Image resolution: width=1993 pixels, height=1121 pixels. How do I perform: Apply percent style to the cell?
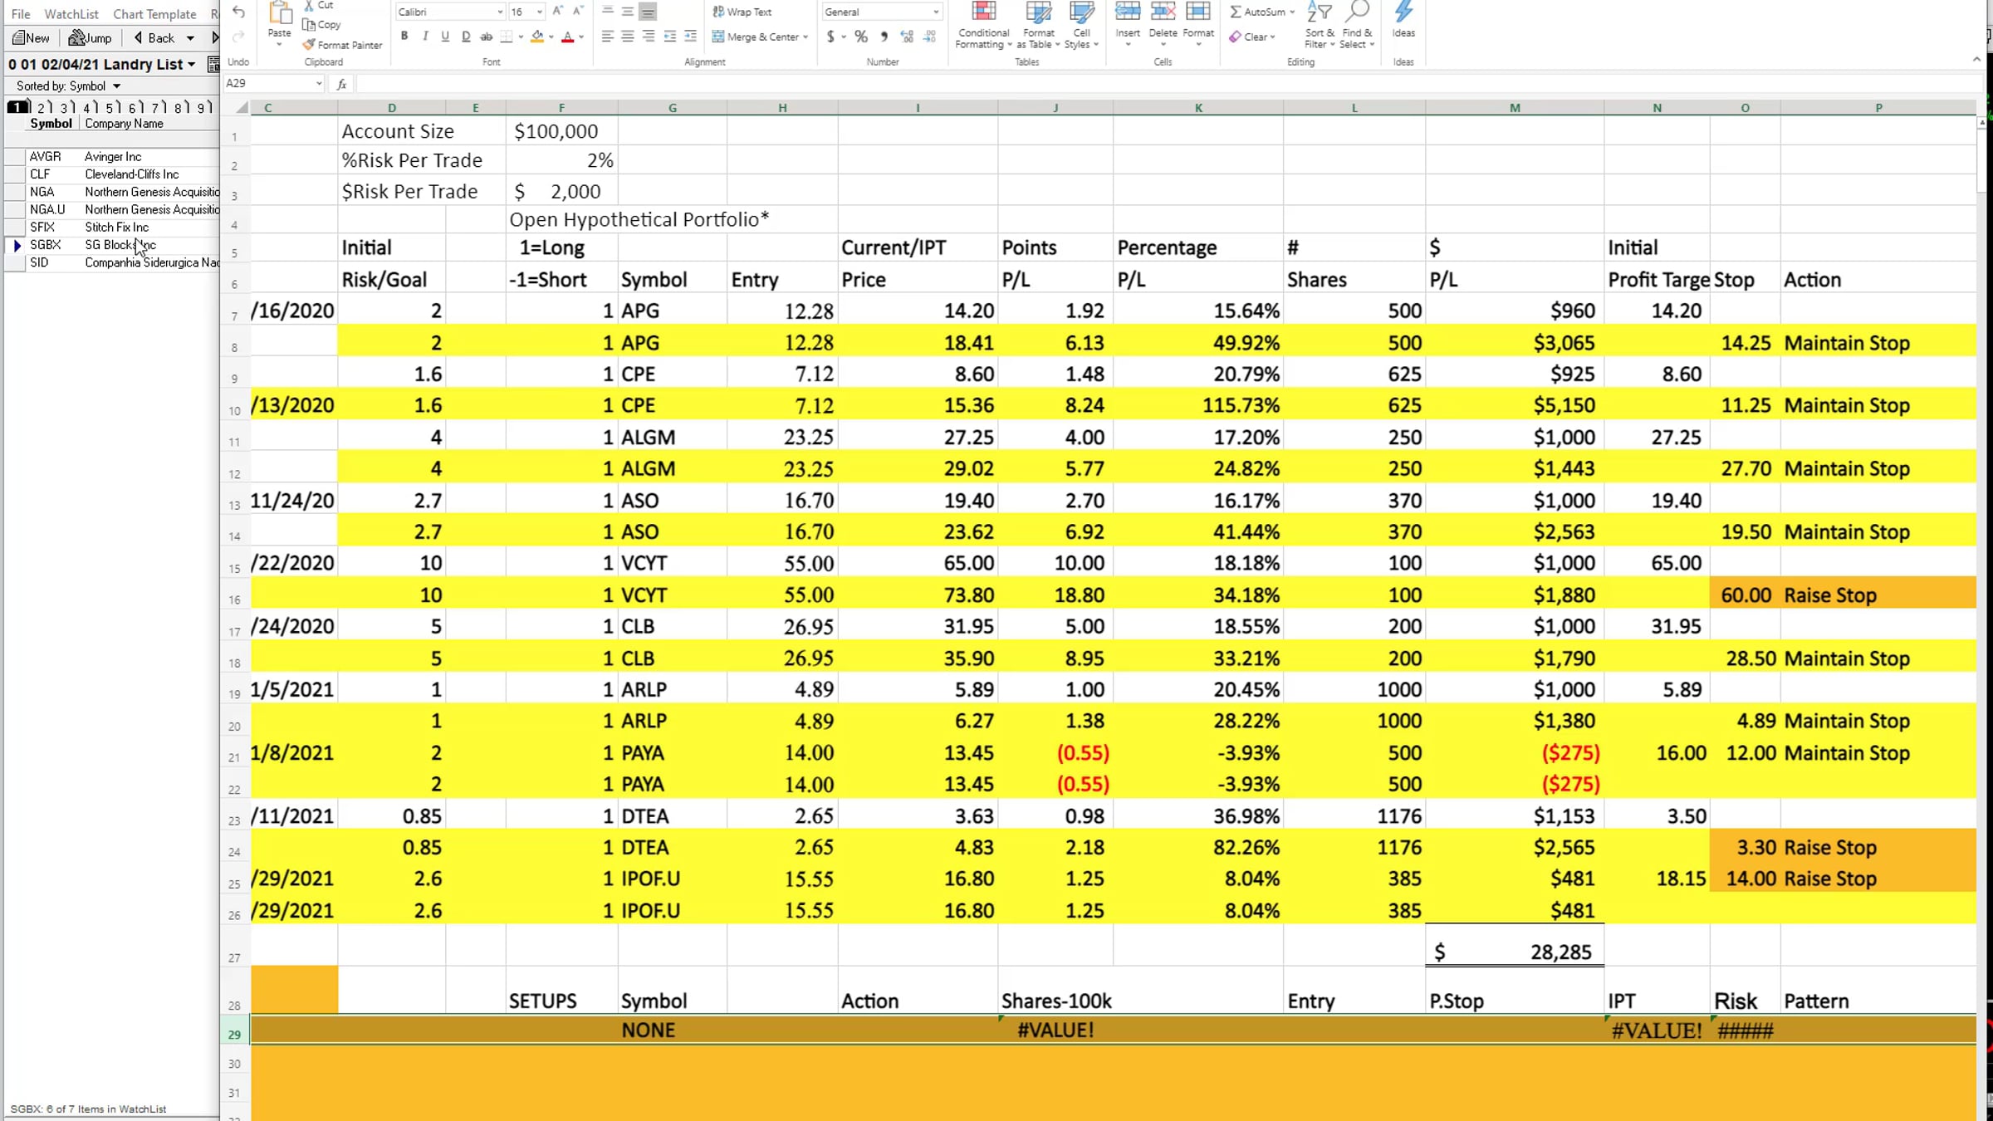click(x=861, y=37)
